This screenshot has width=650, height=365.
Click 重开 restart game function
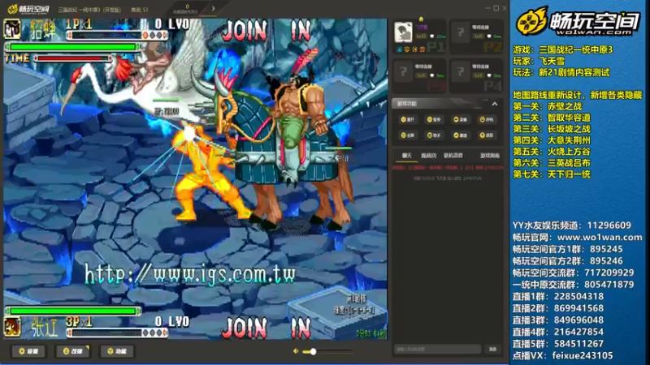[408, 119]
